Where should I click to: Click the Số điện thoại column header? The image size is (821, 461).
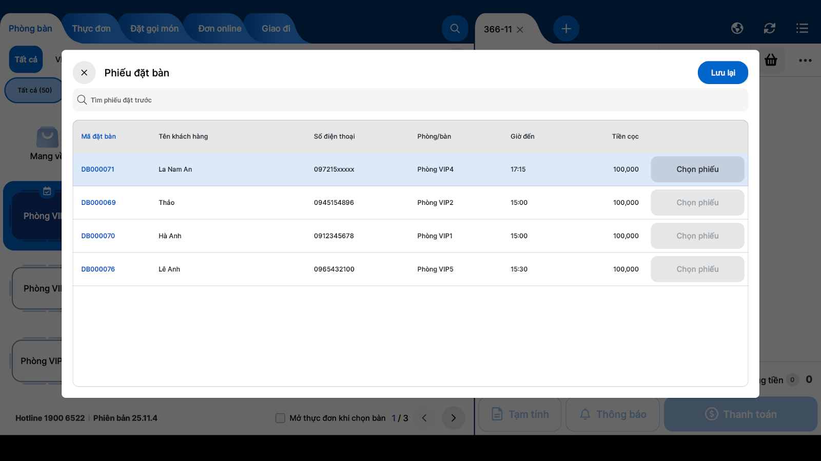(335, 136)
